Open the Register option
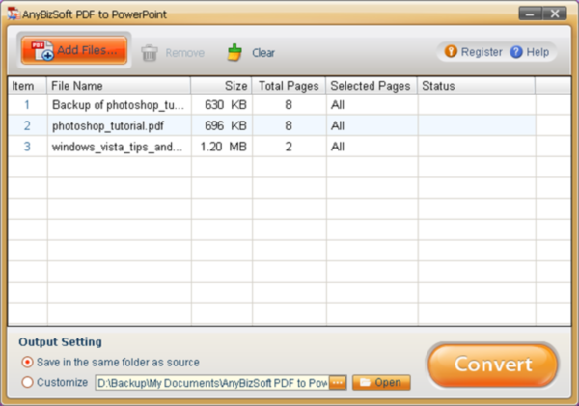This screenshot has width=579, height=406. 473,52
